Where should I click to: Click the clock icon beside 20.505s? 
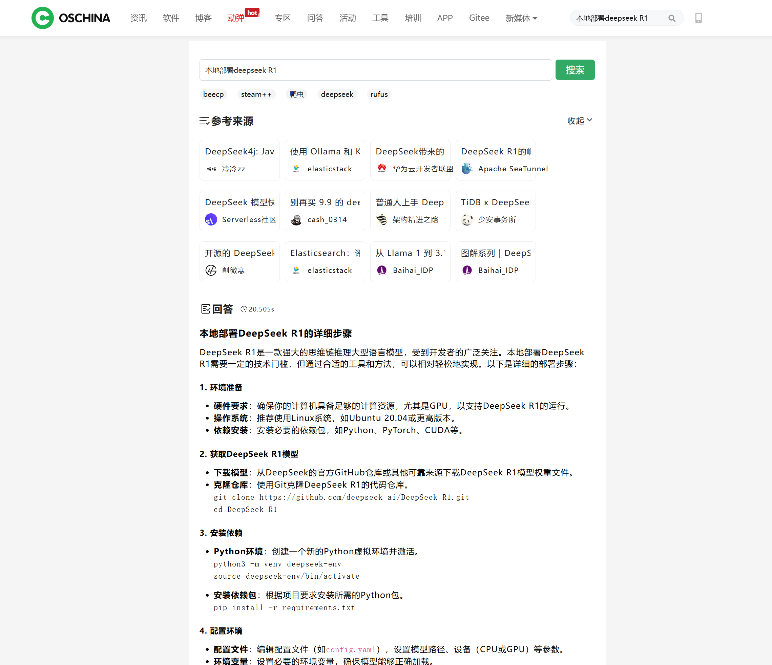[244, 309]
